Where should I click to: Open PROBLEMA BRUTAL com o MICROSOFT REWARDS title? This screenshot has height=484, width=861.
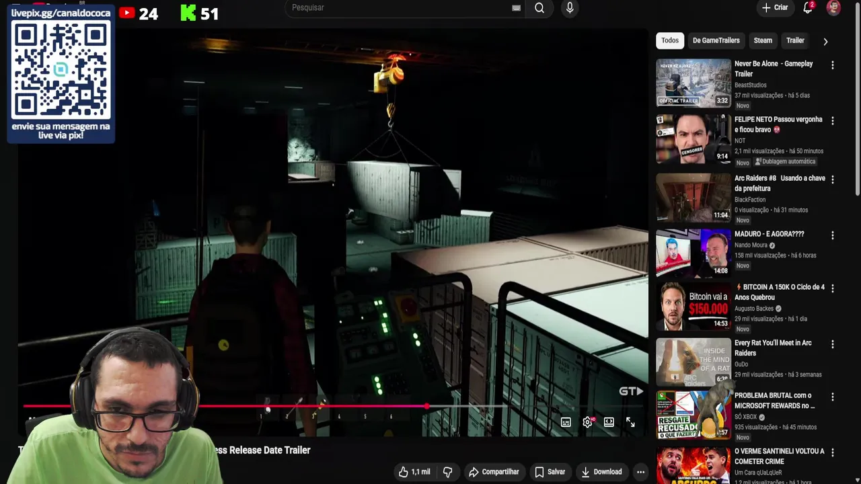(774, 401)
